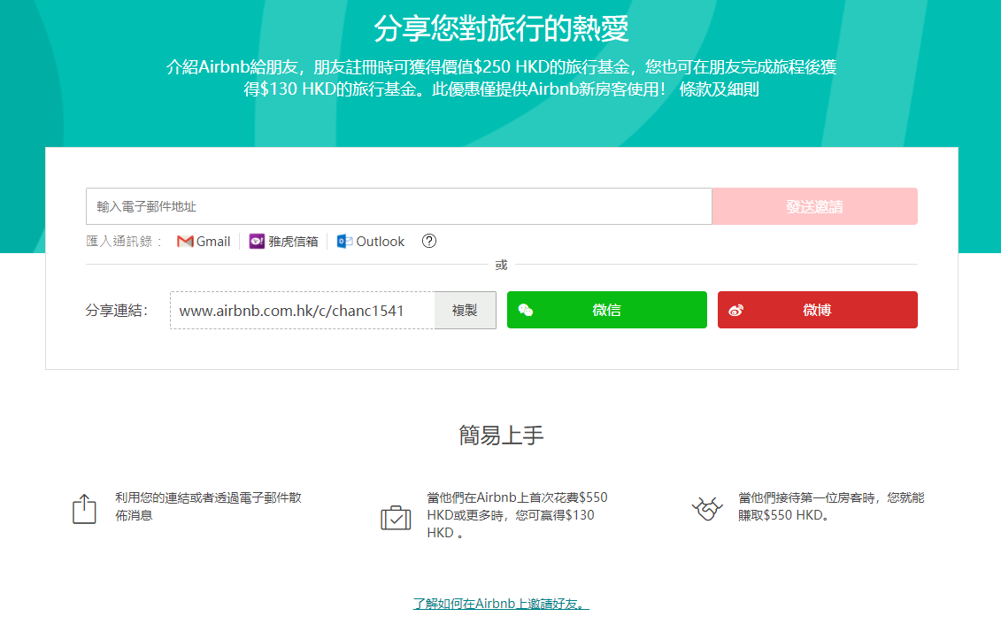Open the 條款及細則 terms link
Image resolution: width=1001 pixels, height=632 pixels.
coord(719,89)
